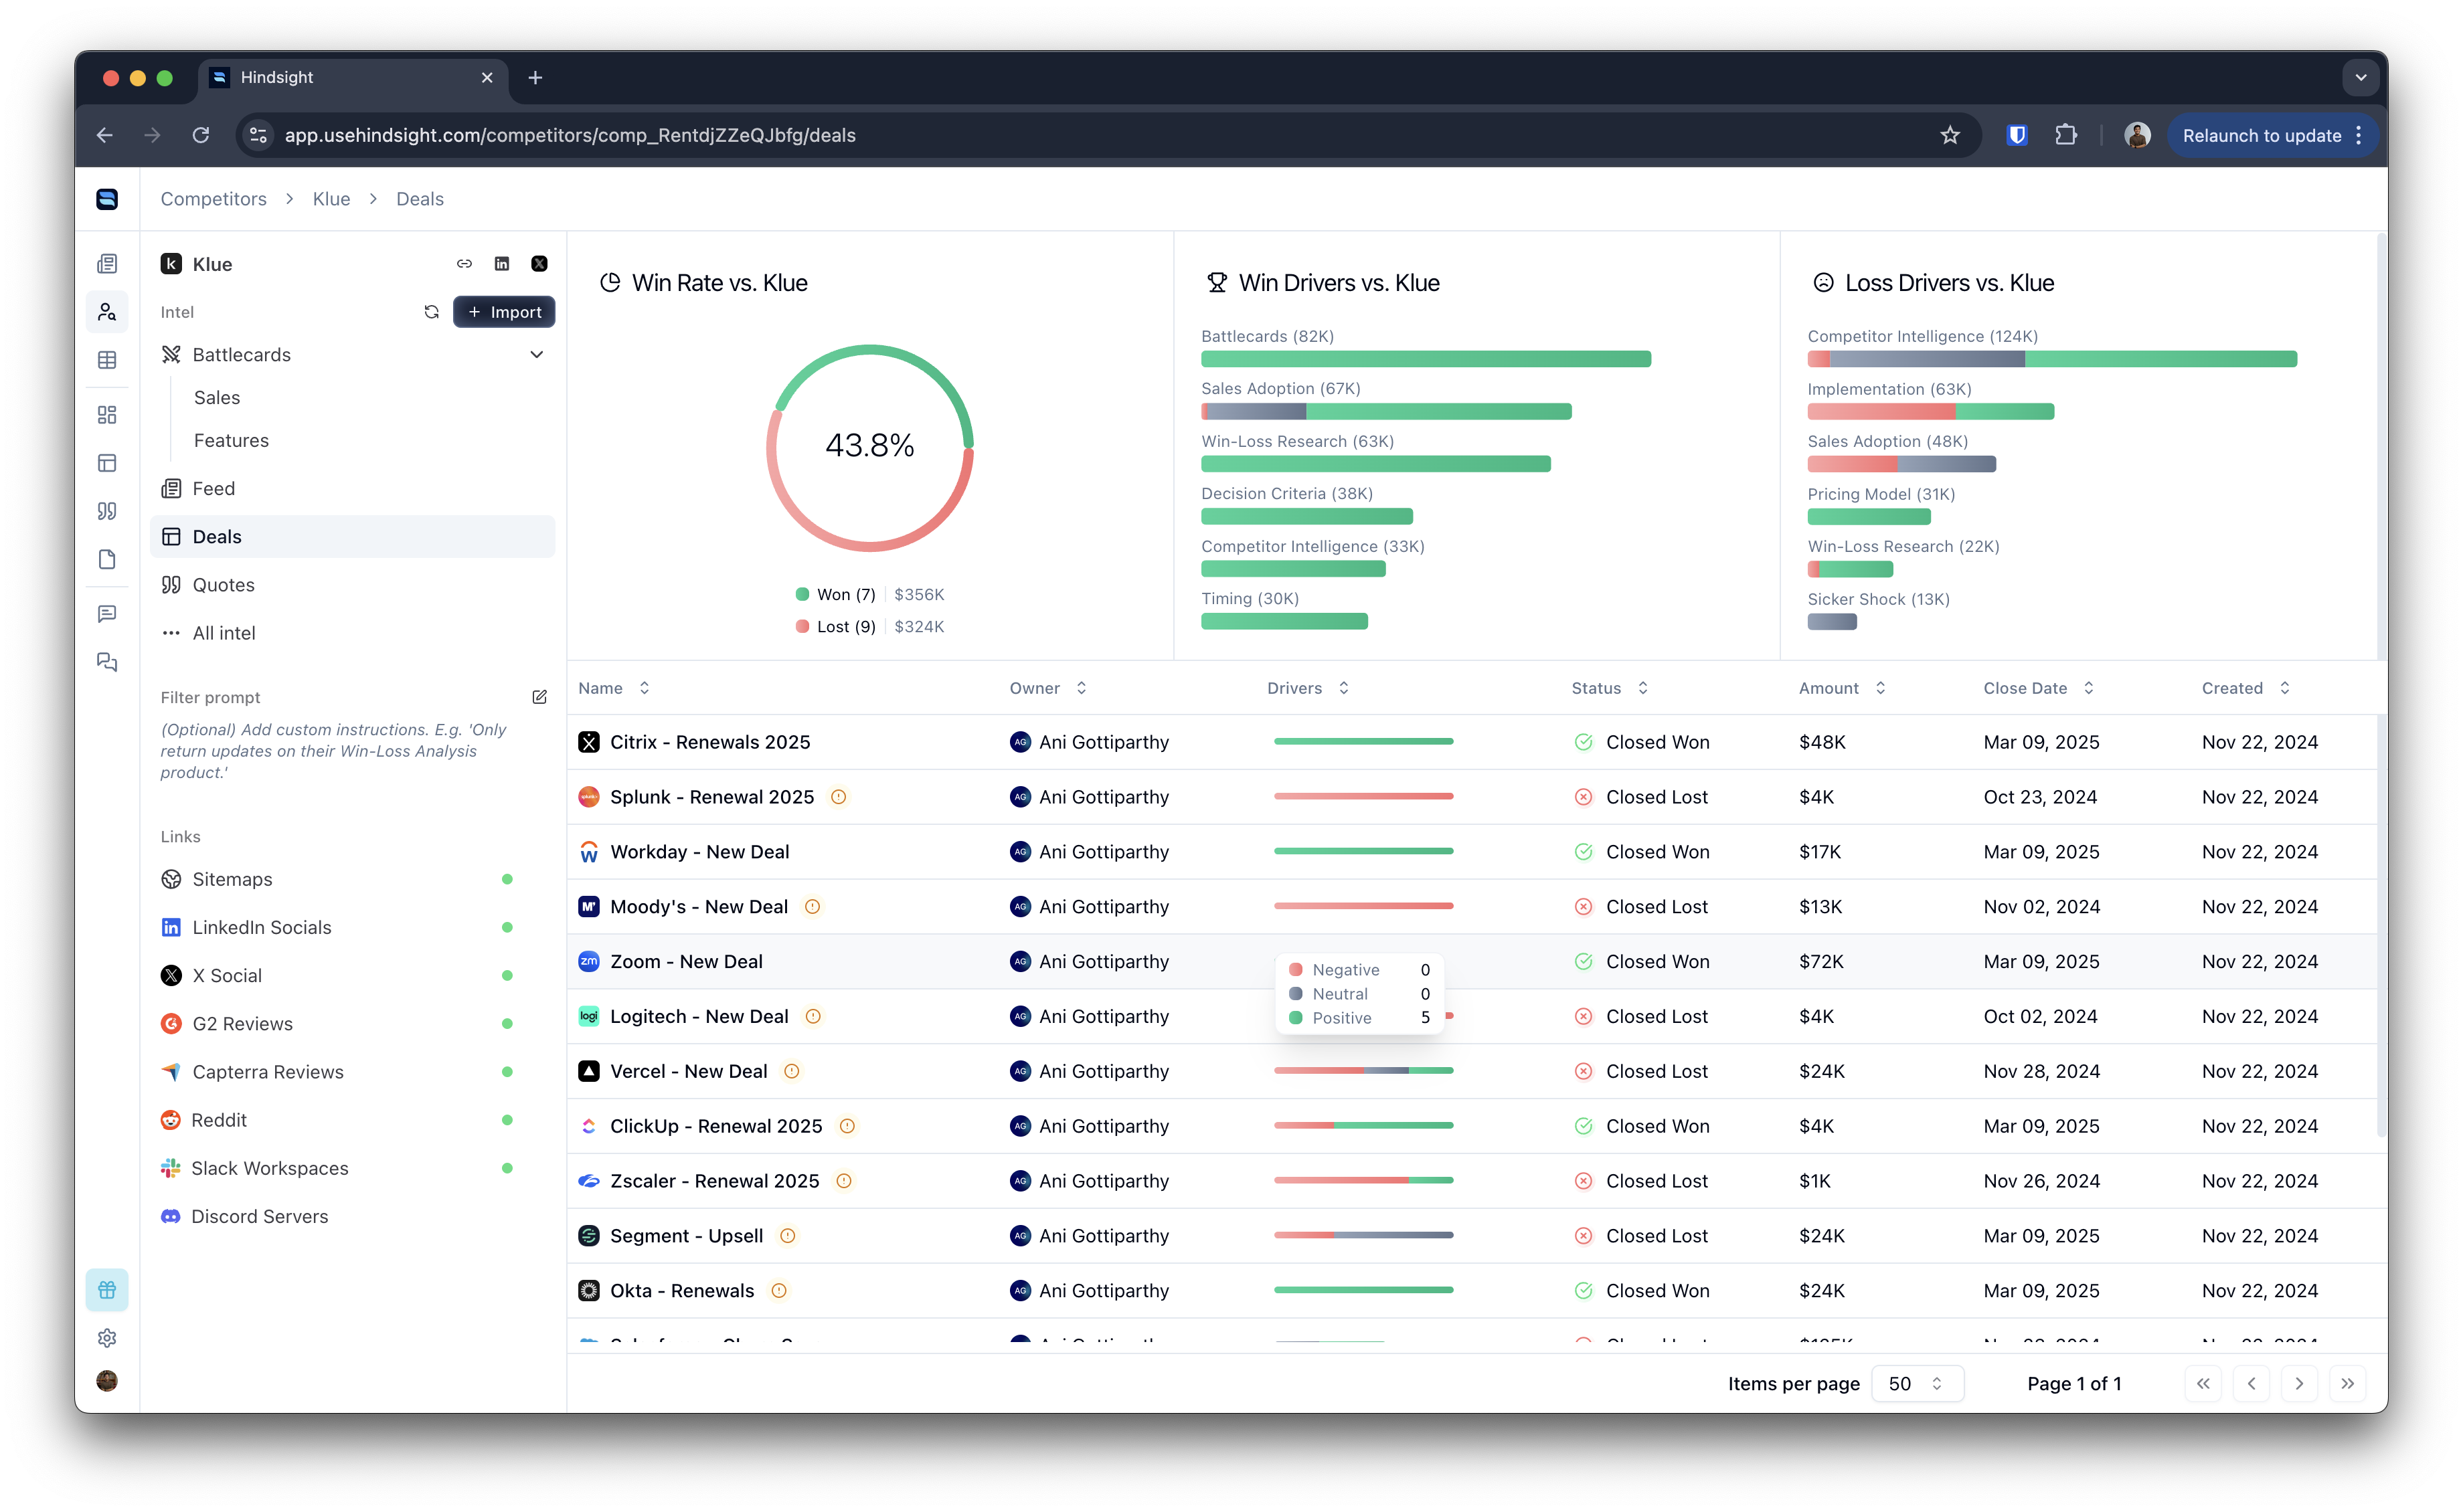Open the dashboard widgets icon in left rail
Image resolution: width=2463 pixels, height=1512 pixels.
(x=107, y=415)
